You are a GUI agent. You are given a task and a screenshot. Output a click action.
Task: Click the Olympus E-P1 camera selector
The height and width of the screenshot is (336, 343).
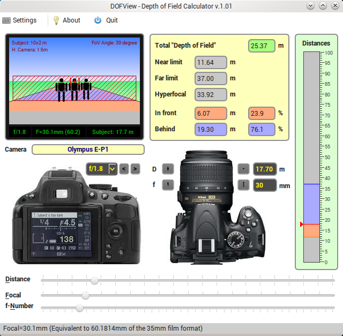tap(88, 150)
